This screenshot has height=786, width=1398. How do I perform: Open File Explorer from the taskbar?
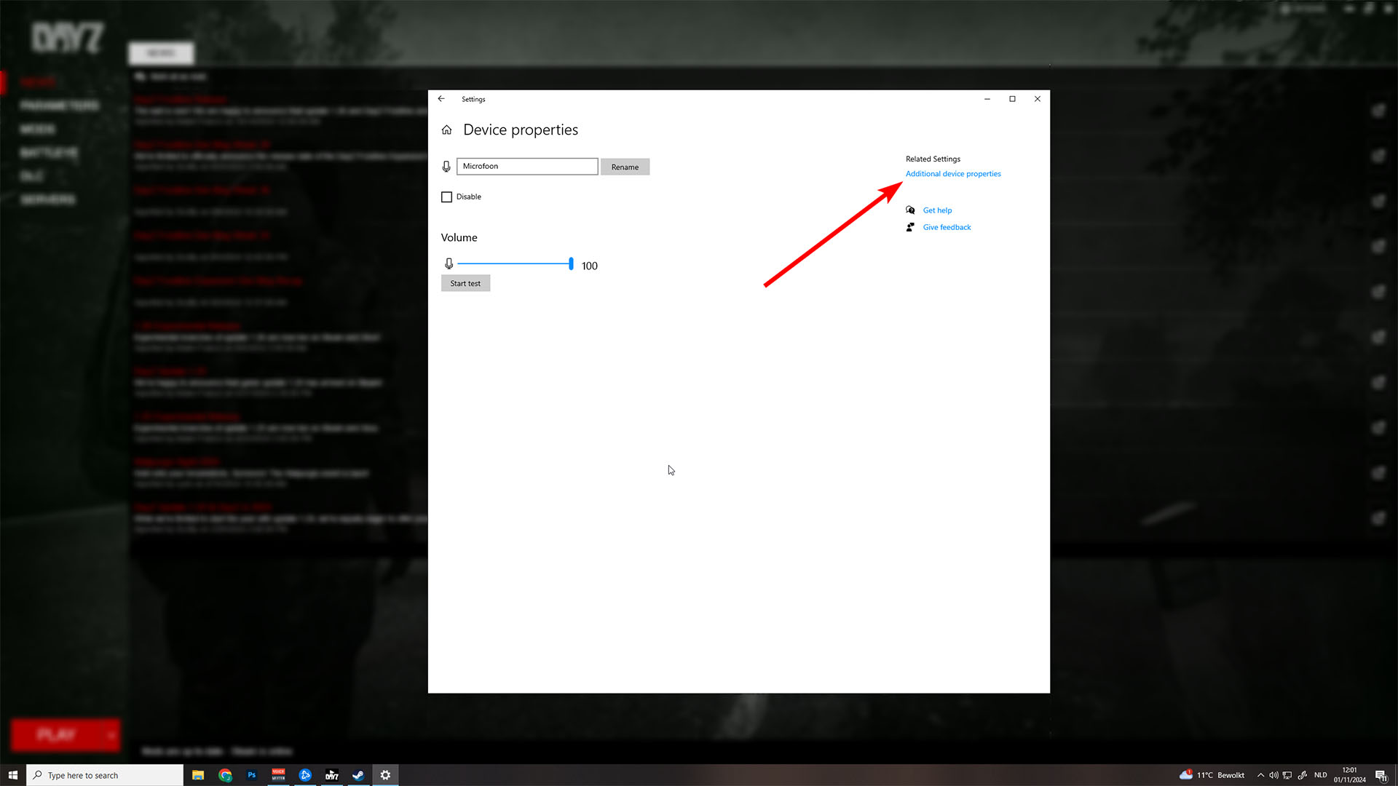(198, 775)
